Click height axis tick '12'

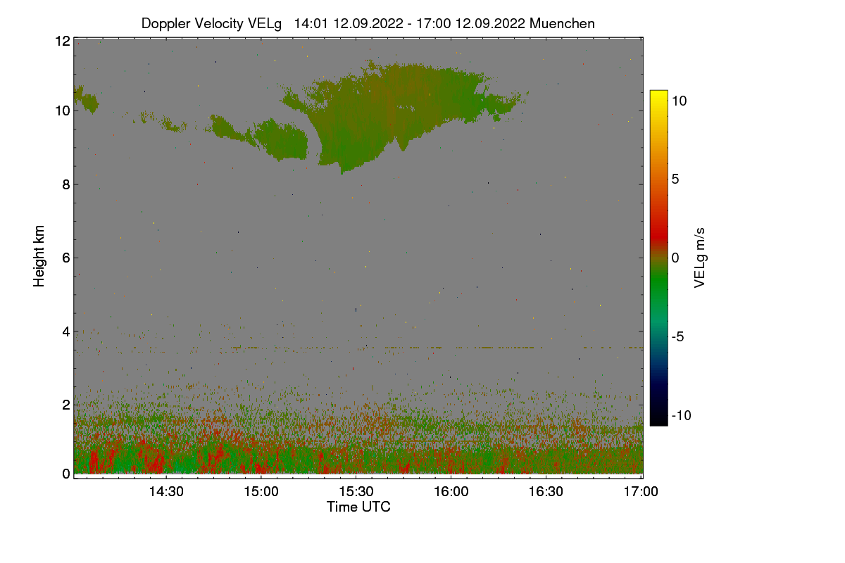[62, 41]
